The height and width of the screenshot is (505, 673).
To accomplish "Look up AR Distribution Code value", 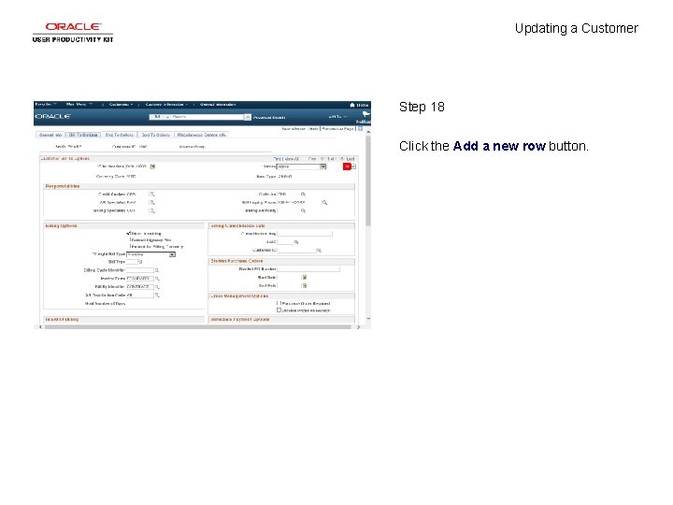I will tap(157, 296).
